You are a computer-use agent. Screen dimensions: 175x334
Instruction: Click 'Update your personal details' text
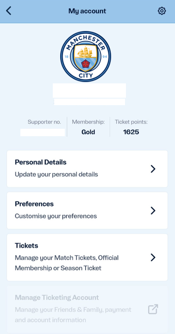(x=56, y=175)
